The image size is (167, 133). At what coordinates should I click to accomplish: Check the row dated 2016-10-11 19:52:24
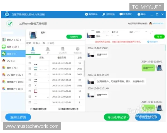pyautogui.click(x=30, y=74)
